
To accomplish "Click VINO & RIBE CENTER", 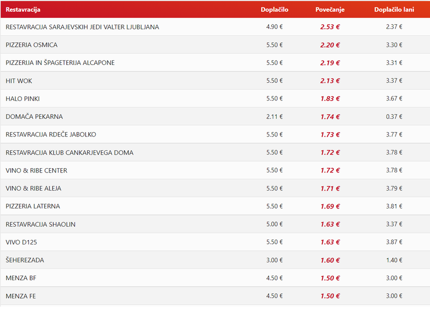I will (36, 170).
